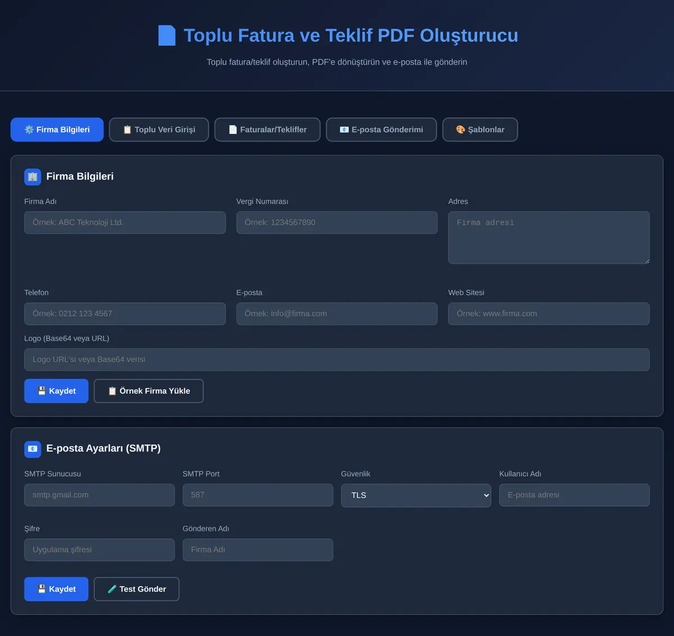Viewport: 674px width, 636px height.
Task: Go to the E-posta Gönderimi tab
Action: (x=381, y=130)
